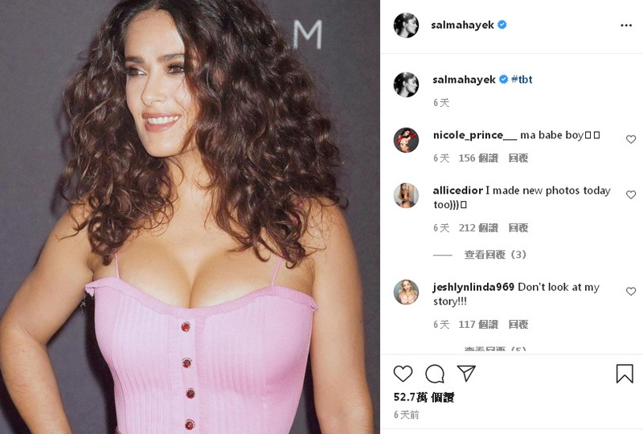This screenshot has height=434, width=643.
Task: Open the three-dot more options menu
Action: [626, 26]
